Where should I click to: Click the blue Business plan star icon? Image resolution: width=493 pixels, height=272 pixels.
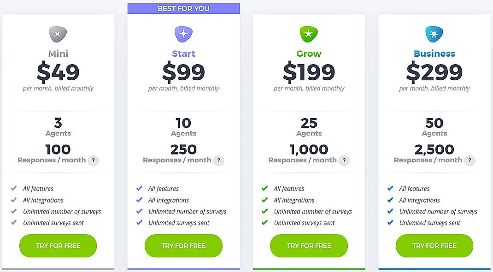click(434, 34)
